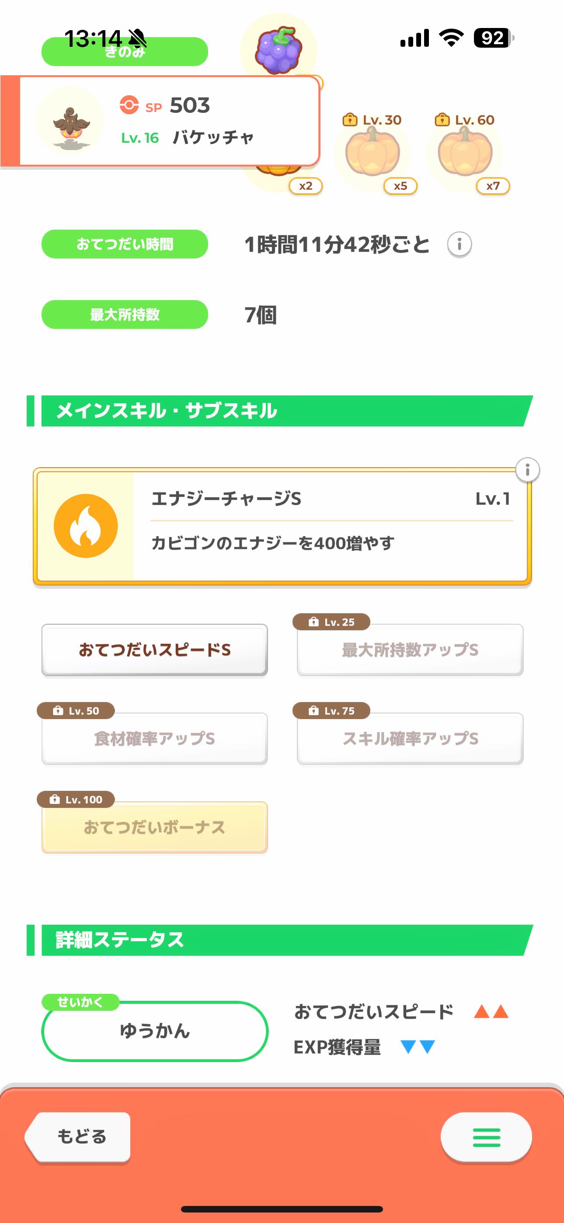Tap the ゆうかん nature pill
This screenshot has width=564, height=1223.
(x=155, y=1031)
